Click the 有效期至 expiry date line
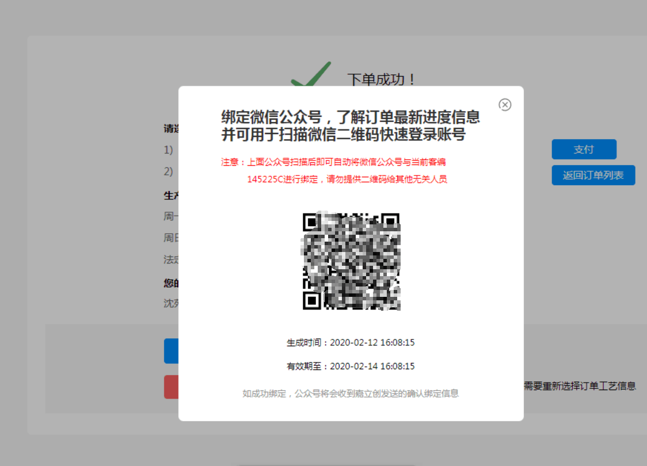Image resolution: width=647 pixels, height=466 pixels. (x=351, y=366)
